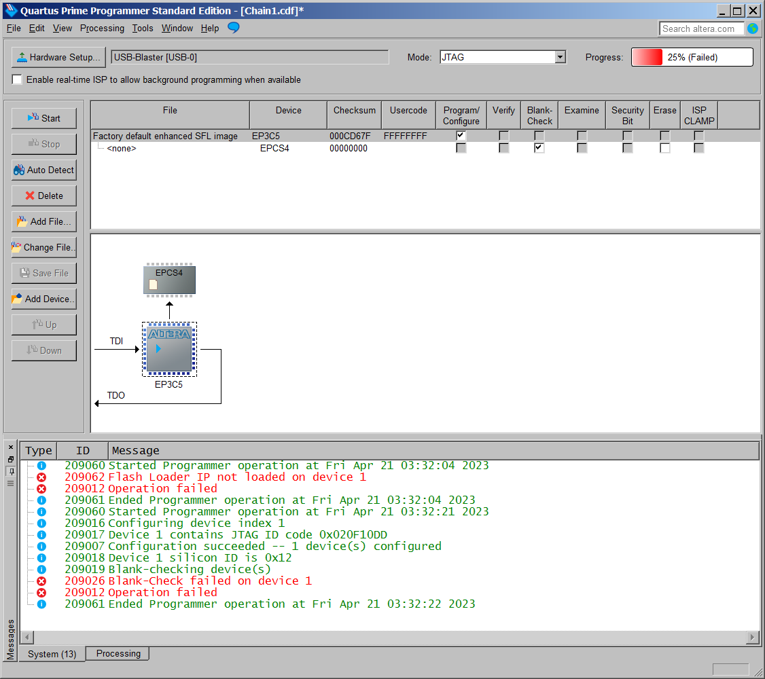Screen dimensions: 765x679
Task: Click the globe icon beside search box
Action: (753, 29)
